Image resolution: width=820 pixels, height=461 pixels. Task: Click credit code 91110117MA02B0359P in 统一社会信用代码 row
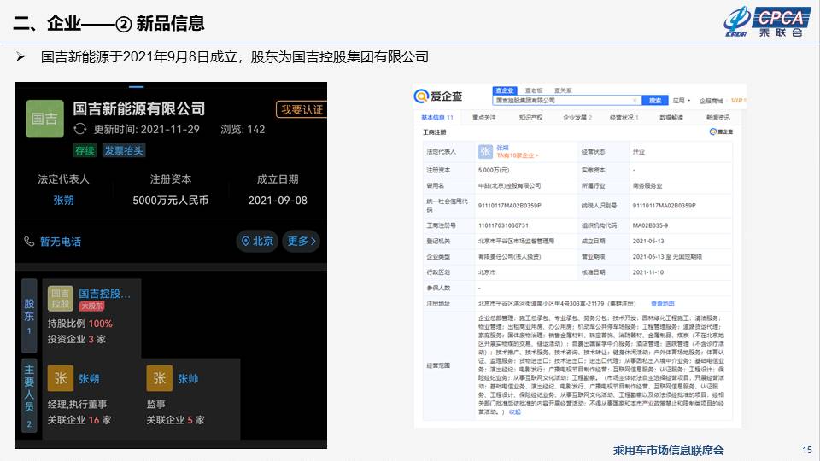tap(509, 206)
